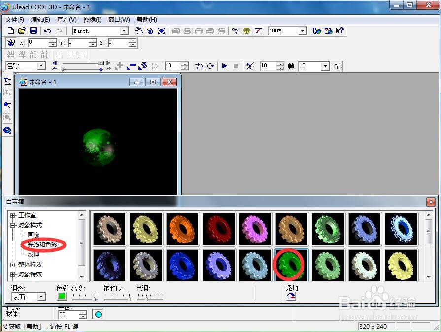The height and width of the screenshot is (332, 441).
Task: Open the 100% zoom dropdown
Action: click(x=303, y=30)
